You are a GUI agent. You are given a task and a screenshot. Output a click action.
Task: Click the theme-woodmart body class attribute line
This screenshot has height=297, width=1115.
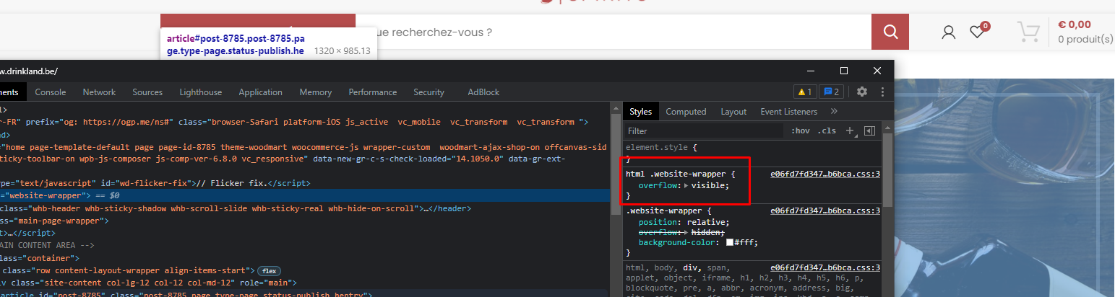click(x=303, y=147)
